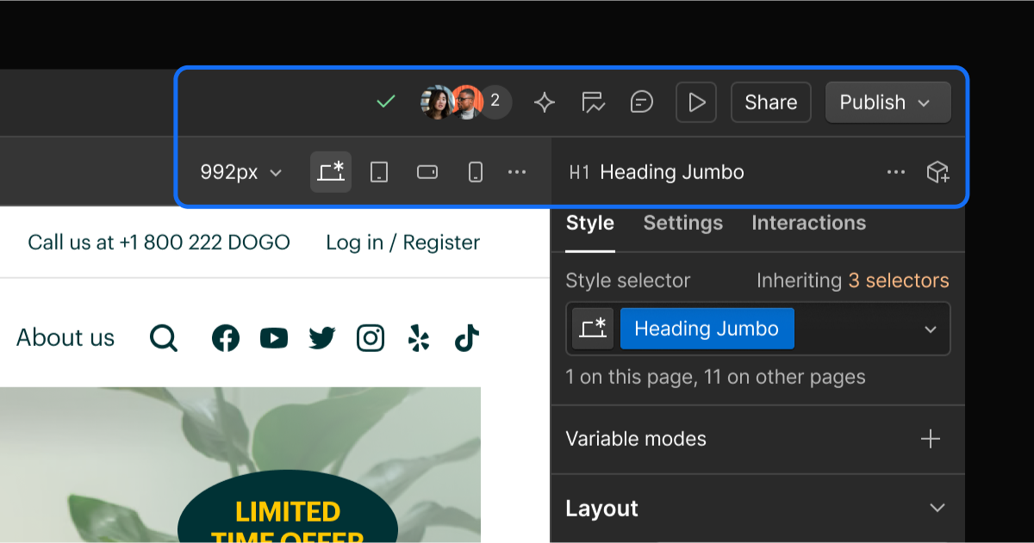Click the collaborator avatar stack
The image size is (1034, 543).
click(463, 102)
